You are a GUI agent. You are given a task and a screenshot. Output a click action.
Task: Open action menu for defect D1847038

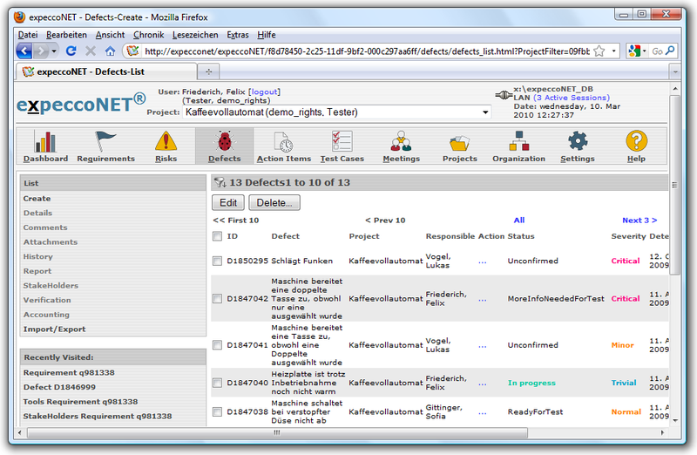(x=483, y=413)
